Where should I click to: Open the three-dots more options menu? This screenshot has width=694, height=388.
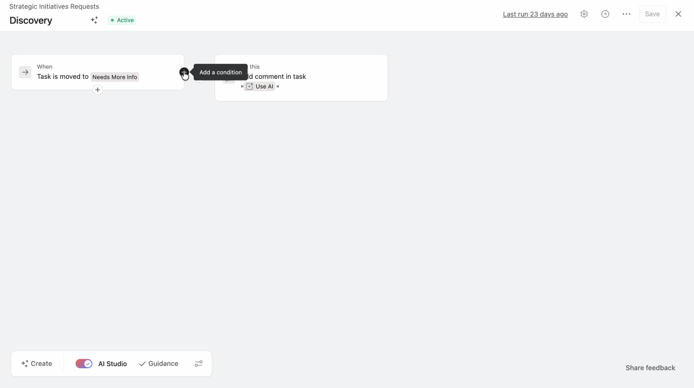coord(626,14)
